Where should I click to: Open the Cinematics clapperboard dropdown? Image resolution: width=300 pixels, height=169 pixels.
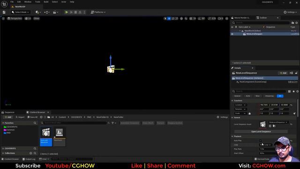click(55, 12)
